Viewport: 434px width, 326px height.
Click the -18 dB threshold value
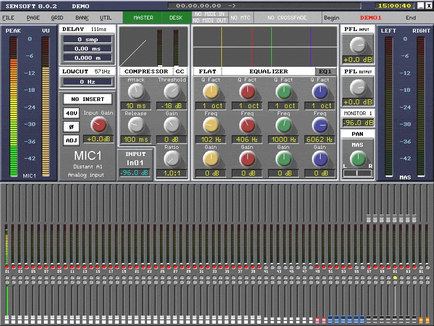click(171, 105)
